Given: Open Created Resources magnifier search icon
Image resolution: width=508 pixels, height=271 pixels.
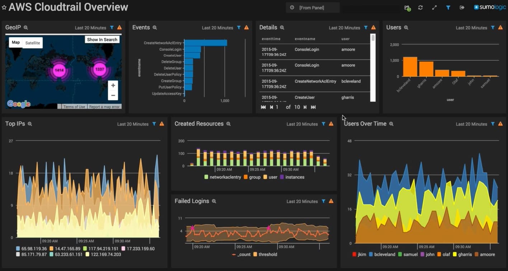Looking at the screenshot, I should (x=228, y=124).
